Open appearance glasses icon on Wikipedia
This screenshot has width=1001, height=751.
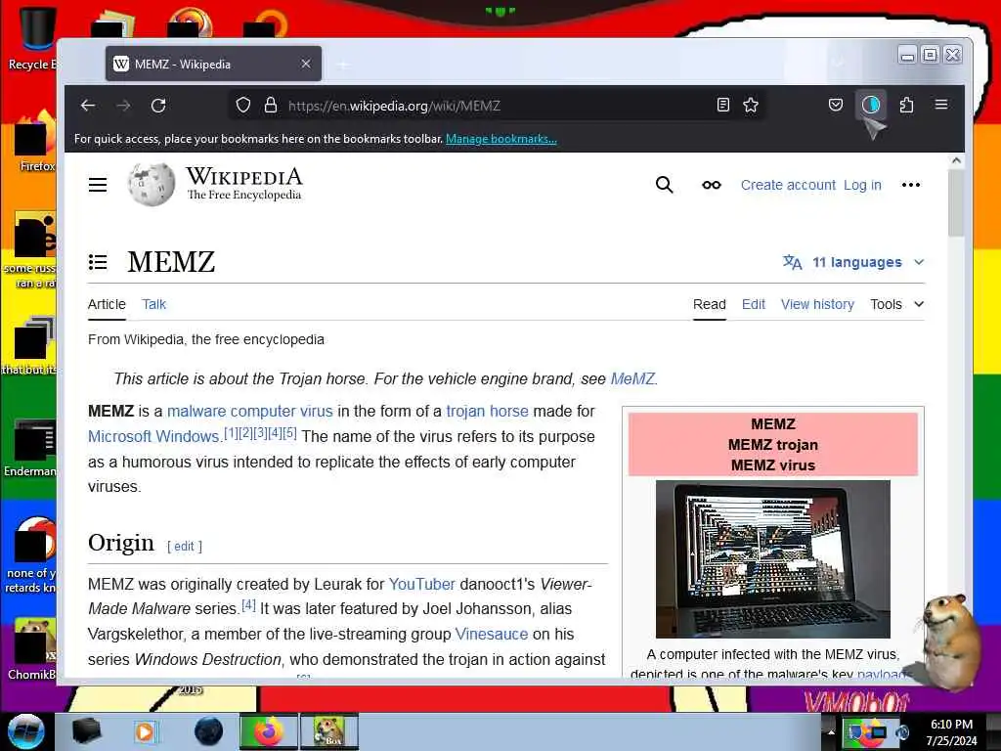712,185
